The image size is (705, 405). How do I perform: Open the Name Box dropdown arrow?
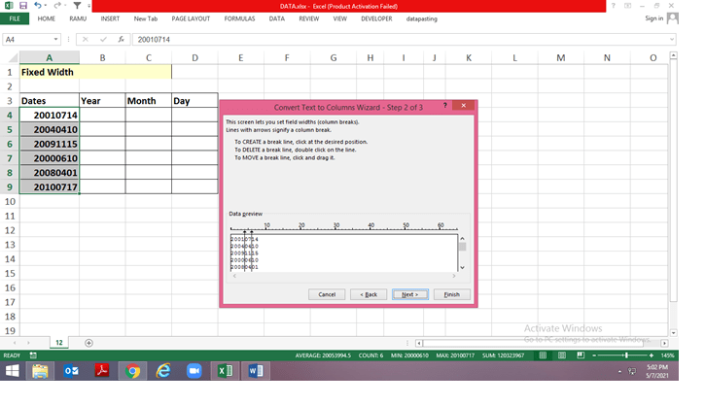55,40
